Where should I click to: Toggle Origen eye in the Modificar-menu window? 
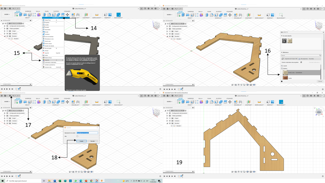[x=7, y=31]
